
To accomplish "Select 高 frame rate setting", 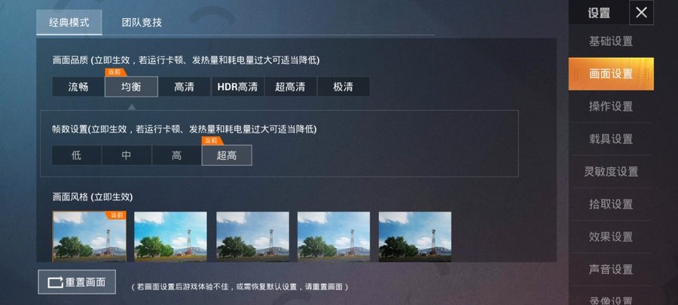I will coord(176,155).
